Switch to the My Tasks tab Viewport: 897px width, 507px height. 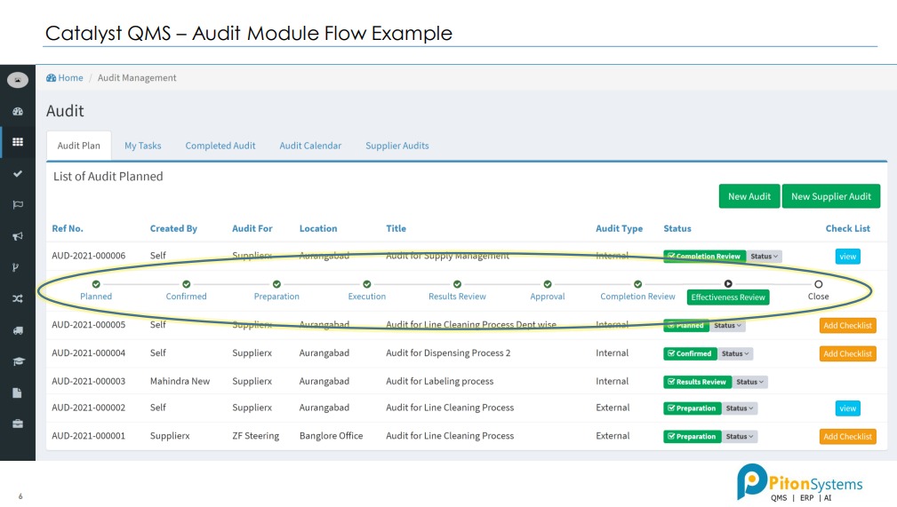[143, 146]
